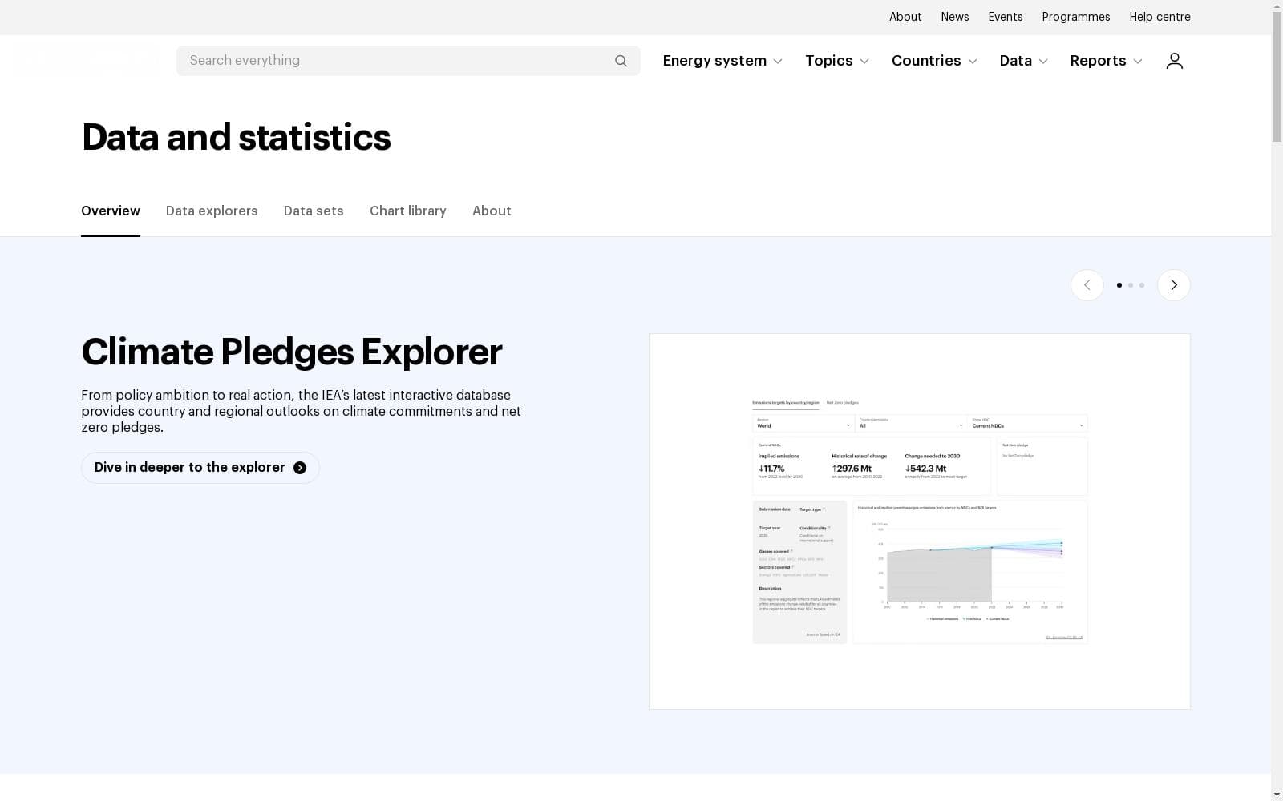Select the first carousel dot
This screenshot has height=801, width=1283.
[x=1119, y=285]
